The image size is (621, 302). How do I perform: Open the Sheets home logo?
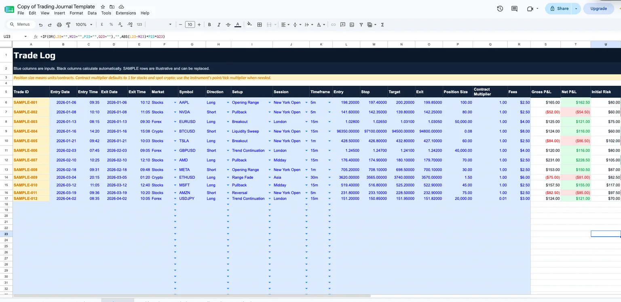(x=9, y=9)
